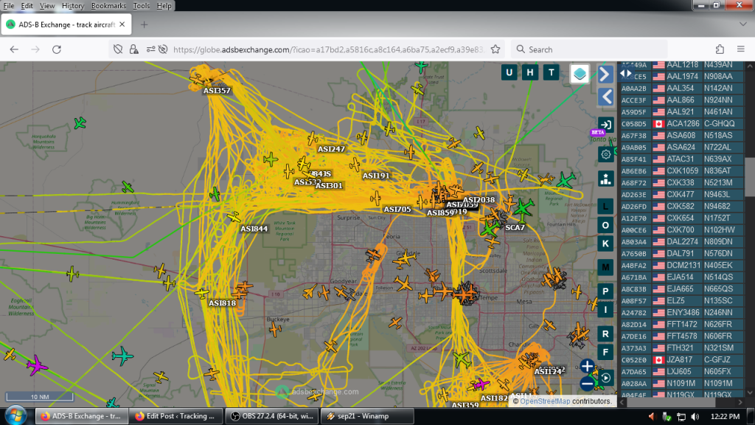
Task: Start replay with the play icon
Action: coord(606,378)
